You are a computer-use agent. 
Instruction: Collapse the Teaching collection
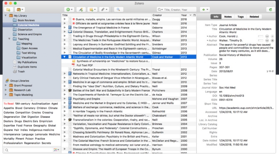pos(9,39)
